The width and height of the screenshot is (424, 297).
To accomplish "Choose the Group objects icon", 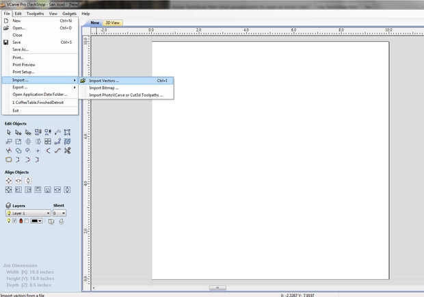I will coord(38,132).
